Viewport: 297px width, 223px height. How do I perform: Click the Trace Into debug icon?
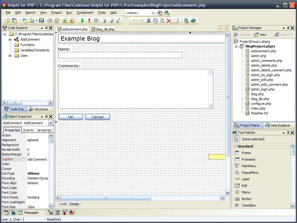click(x=105, y=21)
